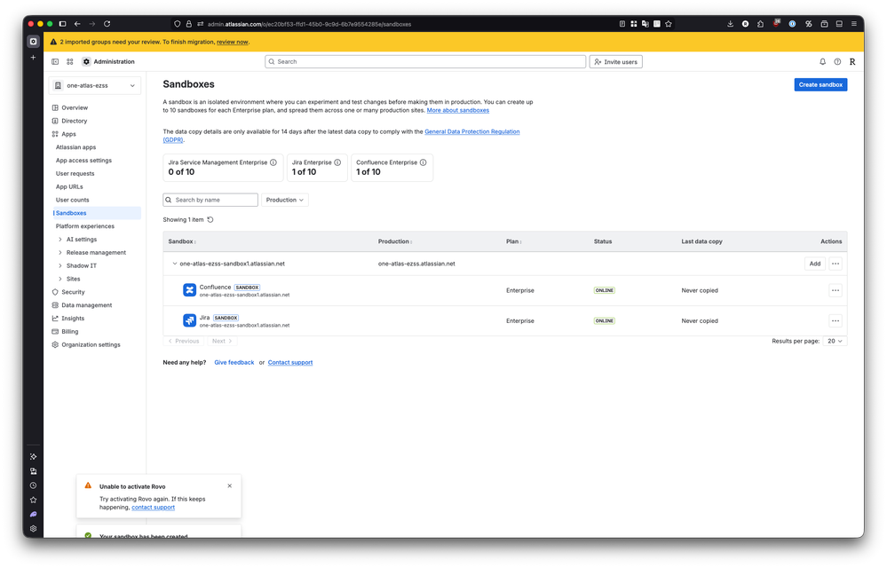The height and width of the screenshot is (568, 887).
Task: Expand Sites chevron
Action: pyautogui.click(x=60, y=279)
